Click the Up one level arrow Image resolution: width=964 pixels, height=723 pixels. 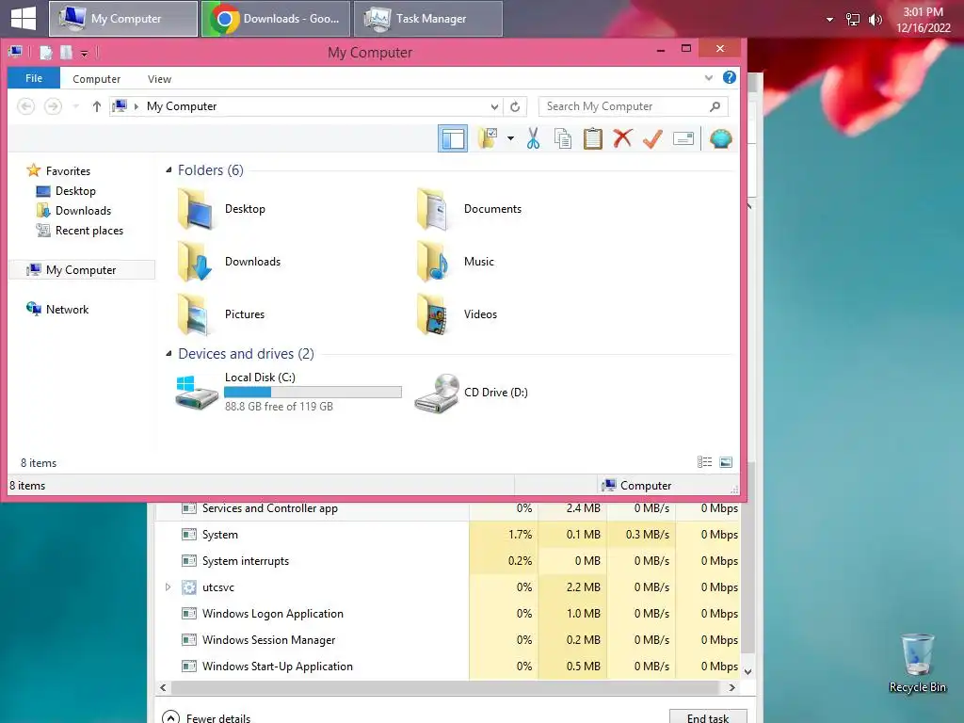coord(97,106)
